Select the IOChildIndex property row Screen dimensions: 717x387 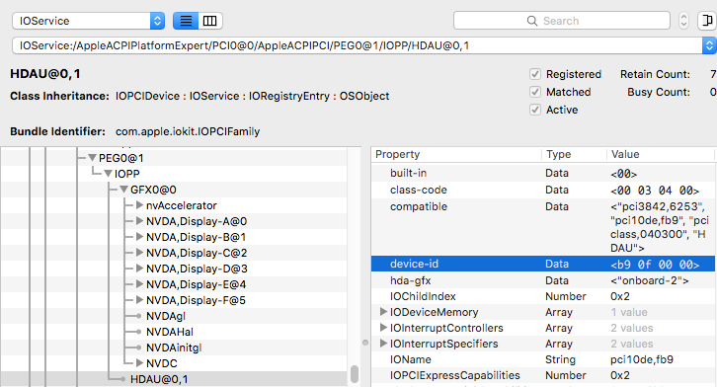click(543, 296)
